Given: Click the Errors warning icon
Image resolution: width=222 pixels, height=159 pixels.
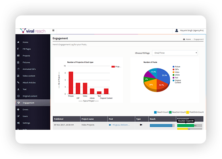Looking at the screenshot, I should 18,109.
